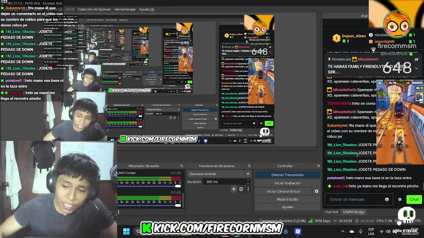Screen dimensions: 424x238
Task: Click username TOPOCHERO in dock chat
Action: 338,103
